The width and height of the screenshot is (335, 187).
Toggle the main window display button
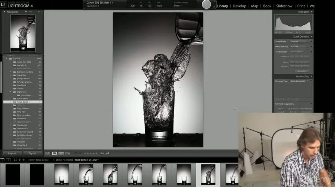pyautogui.click(x=3, y=160)
